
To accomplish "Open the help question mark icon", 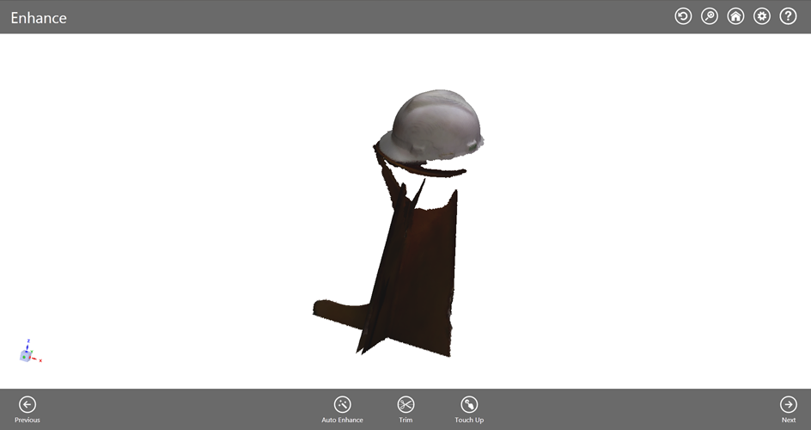I will (x=789, y=16).
